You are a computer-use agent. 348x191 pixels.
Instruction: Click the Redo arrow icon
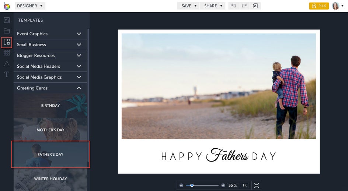click(244, 6)
